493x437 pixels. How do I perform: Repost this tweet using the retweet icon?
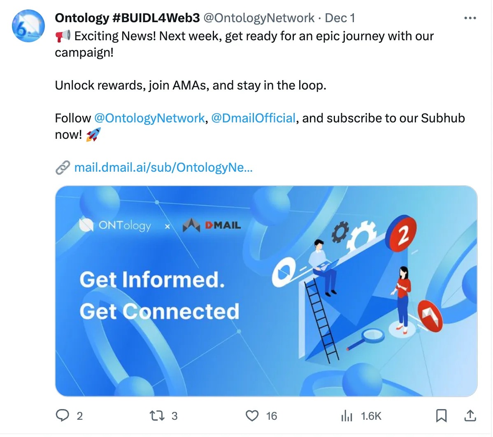[156, 416]
